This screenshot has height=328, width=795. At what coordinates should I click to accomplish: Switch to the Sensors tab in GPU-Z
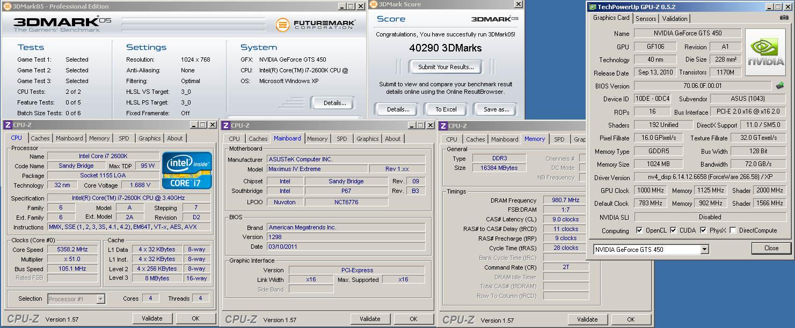(x=646, y=18)
